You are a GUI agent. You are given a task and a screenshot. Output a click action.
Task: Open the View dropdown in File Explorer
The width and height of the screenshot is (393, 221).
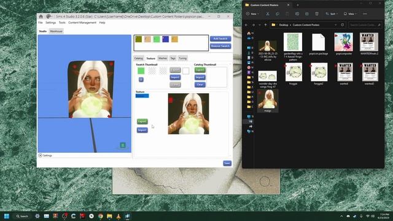pyautogui.click(x=351, y=14)
